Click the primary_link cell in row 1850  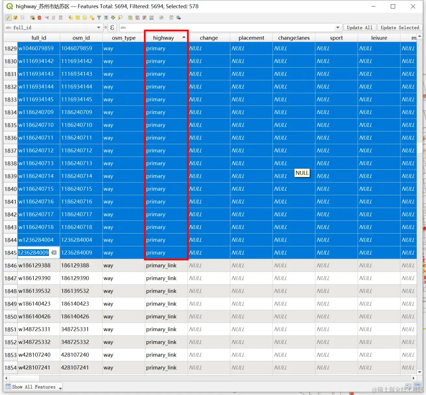pos(166,316)
